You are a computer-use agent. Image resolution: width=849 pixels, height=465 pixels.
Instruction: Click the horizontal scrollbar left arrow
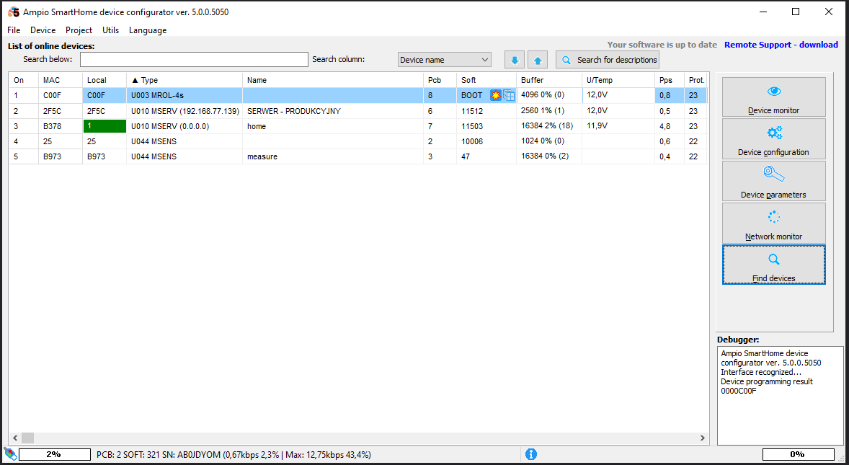pyautogui.click(x=15, y=438)
